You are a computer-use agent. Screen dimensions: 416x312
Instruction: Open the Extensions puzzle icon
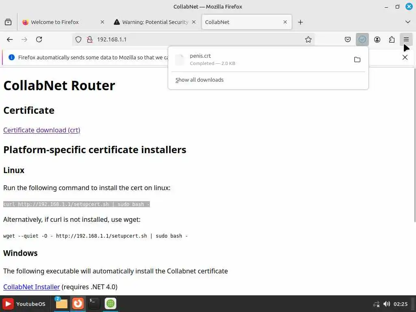click(392, 39)
